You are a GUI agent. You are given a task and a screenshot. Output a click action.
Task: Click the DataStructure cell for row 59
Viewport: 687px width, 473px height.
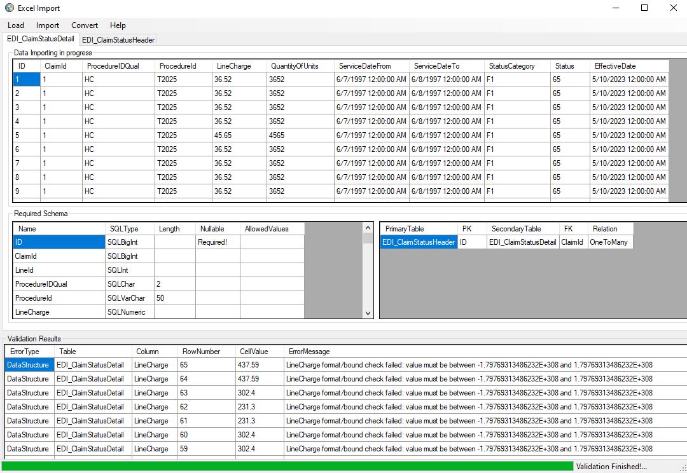tap(29, 449)
